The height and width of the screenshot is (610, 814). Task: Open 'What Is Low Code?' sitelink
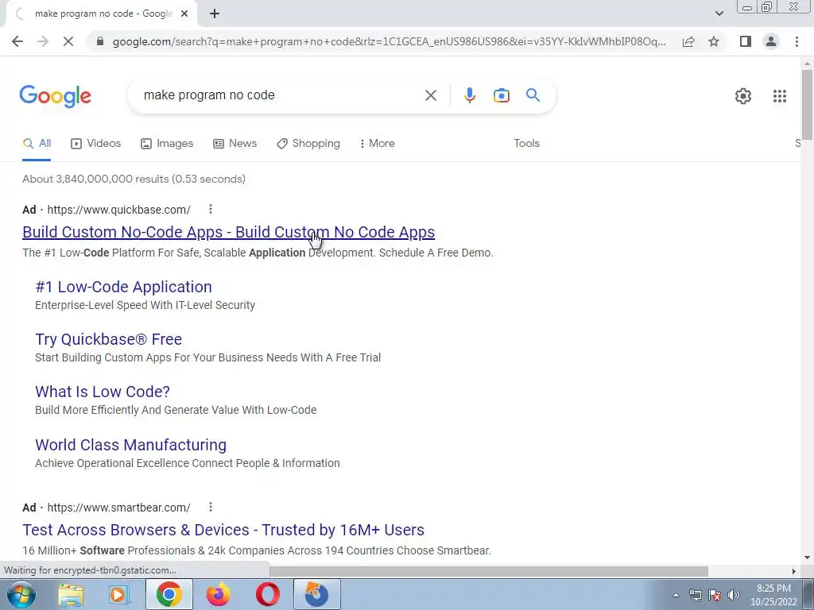[103, 392]
